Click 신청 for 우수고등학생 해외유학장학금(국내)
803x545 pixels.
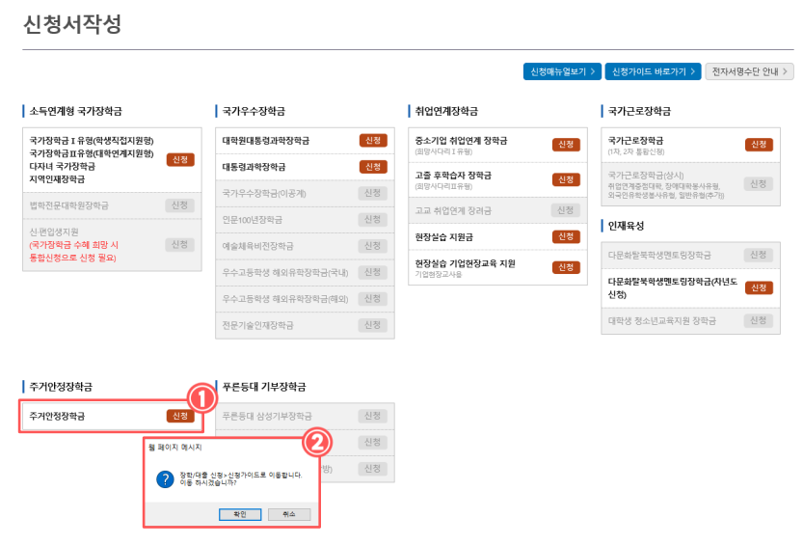[x=372, y=272]
